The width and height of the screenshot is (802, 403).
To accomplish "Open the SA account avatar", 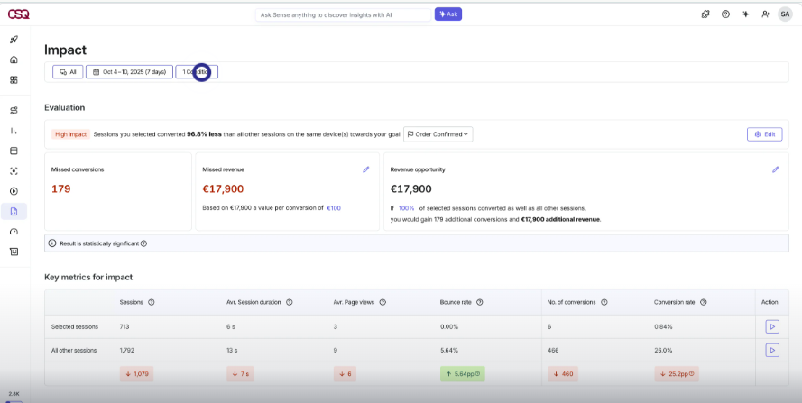I will pos(785,14).
